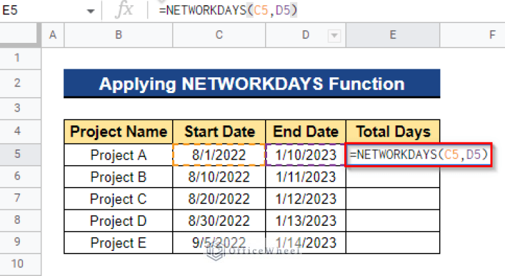The image size is (505, 276).
Task: Select empty Total Days cell for Project C
Action: tap(393, 199)
